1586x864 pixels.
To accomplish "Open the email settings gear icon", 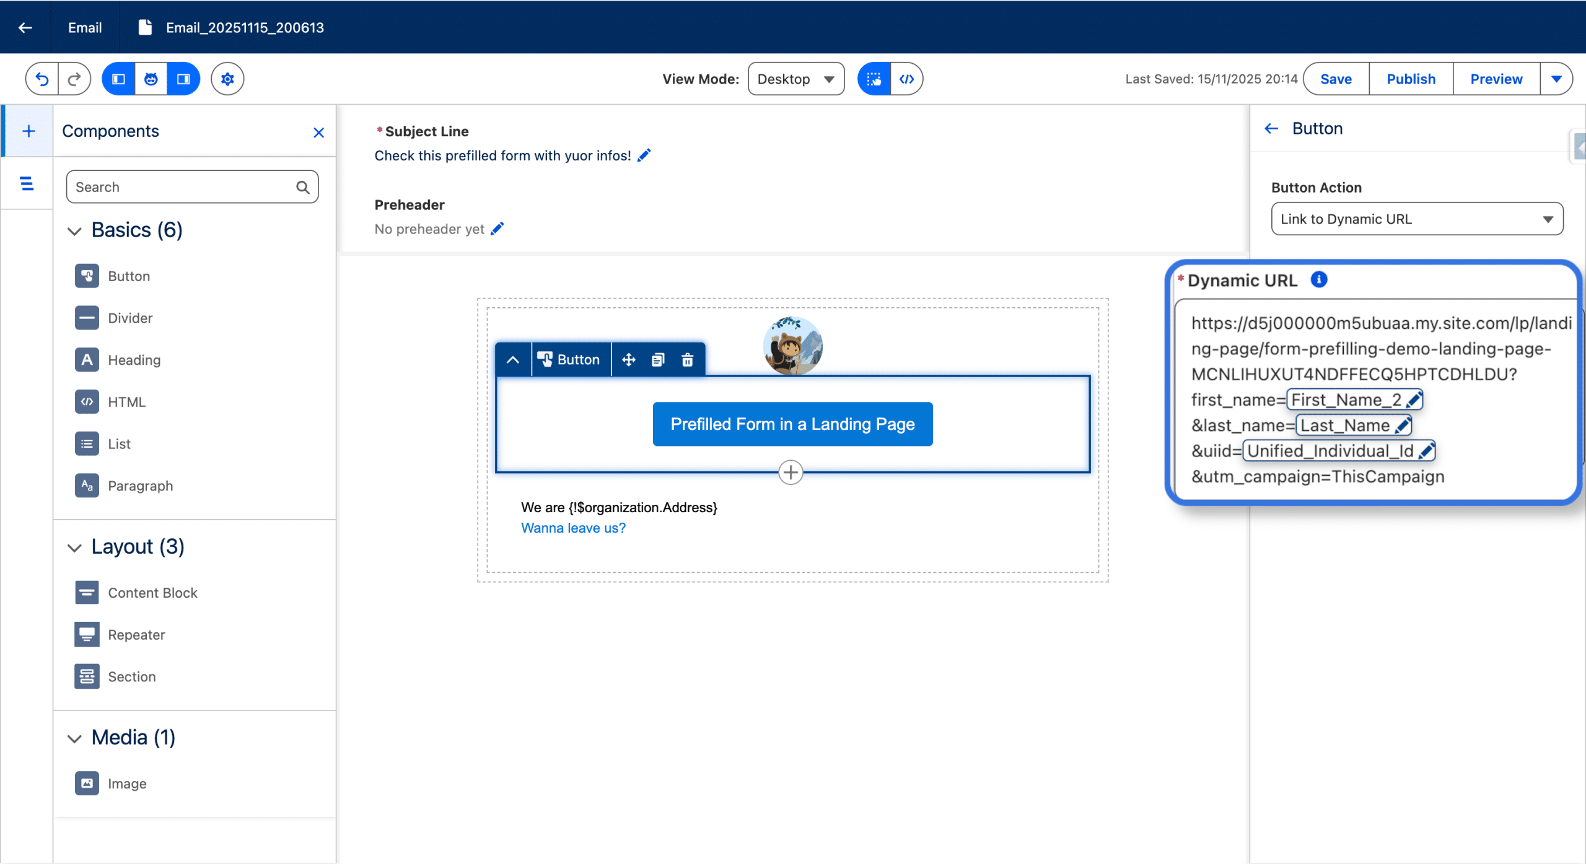I will point(227,79).
